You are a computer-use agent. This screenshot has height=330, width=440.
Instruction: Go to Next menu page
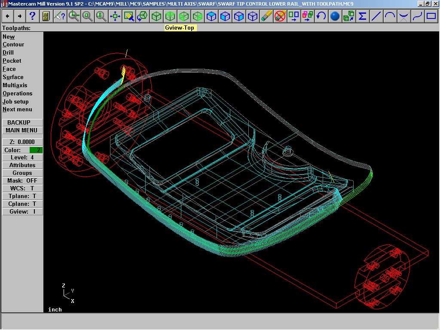coord(17,110)
